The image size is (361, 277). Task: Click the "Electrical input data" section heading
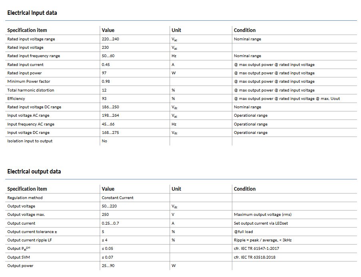pyautogui.click(x=32, y=13)
